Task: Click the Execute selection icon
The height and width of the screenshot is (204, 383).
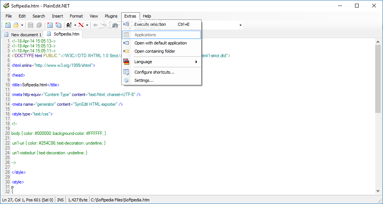Action: (126, 24)
